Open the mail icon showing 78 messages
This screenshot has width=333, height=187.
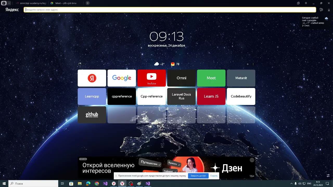[x=175, y=64]
